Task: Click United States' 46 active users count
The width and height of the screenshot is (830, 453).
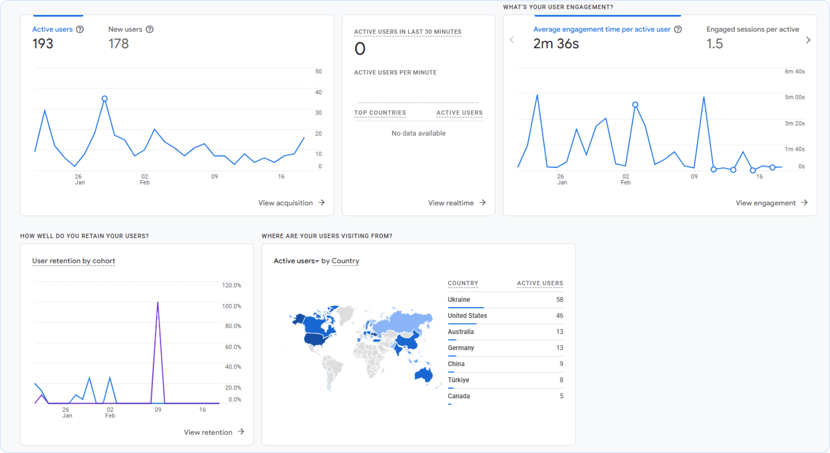Action: click(x=560, y=316)
